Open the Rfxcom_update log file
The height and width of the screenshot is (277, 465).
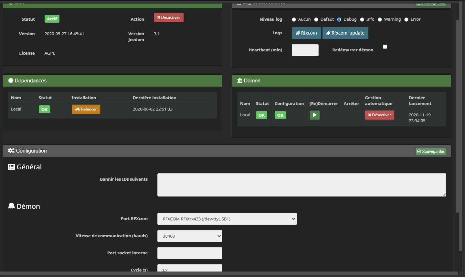coord(345,33)
